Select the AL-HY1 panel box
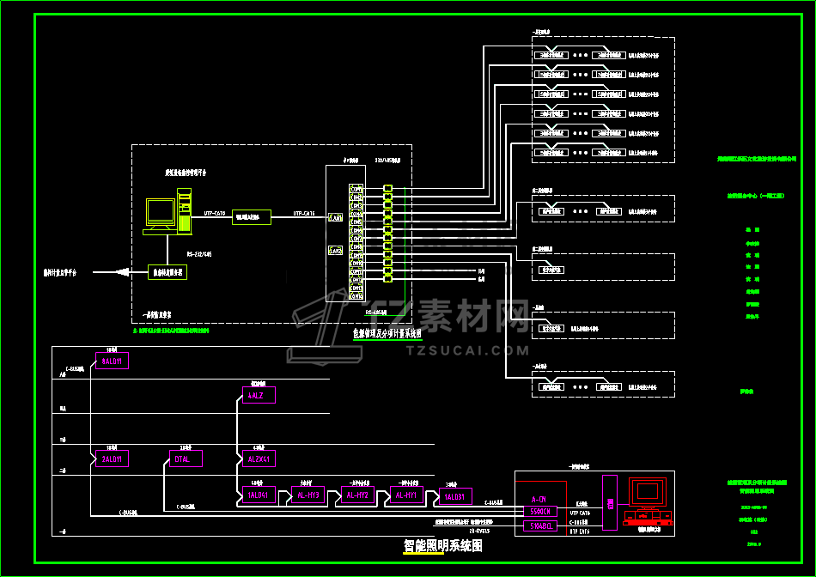816x577 pixels. pyautogui.click(x=406, y=495)
